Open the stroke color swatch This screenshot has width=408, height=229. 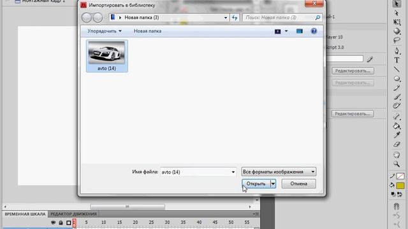(400, 176)
